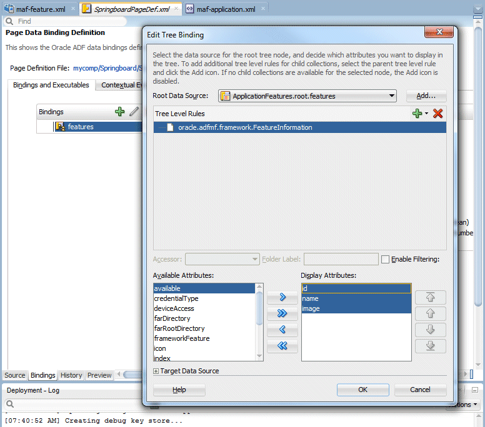Select name in Display Attributes

356,298
